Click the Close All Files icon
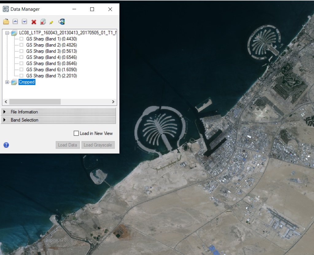Viewport: 314px width, 255px height. 43,22
